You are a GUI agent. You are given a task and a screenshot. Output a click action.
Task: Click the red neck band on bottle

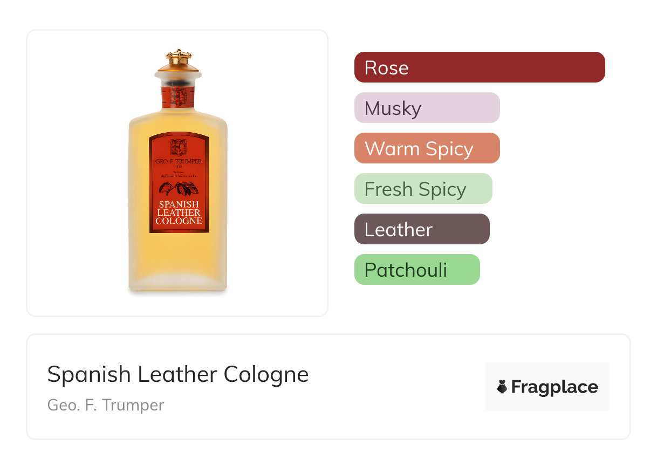(178, 96)
